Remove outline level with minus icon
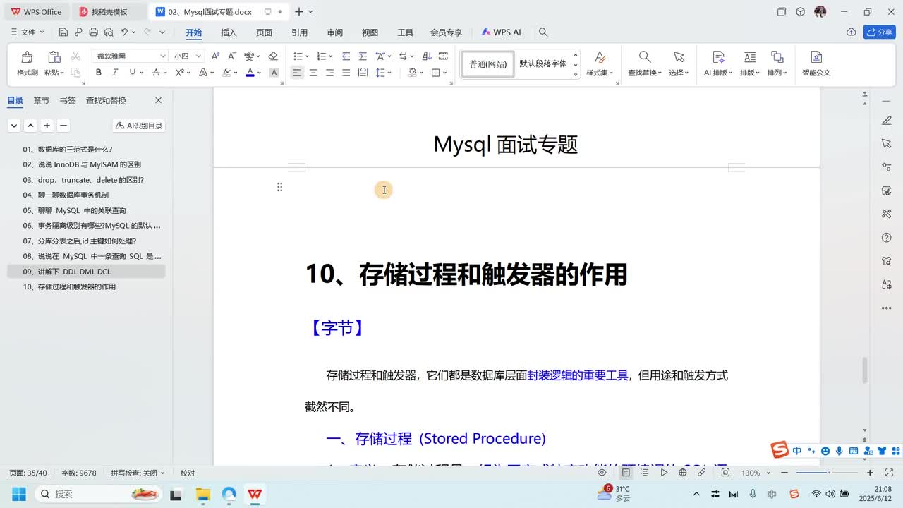This screenshot has width=903, height=508. pos(63,126)
